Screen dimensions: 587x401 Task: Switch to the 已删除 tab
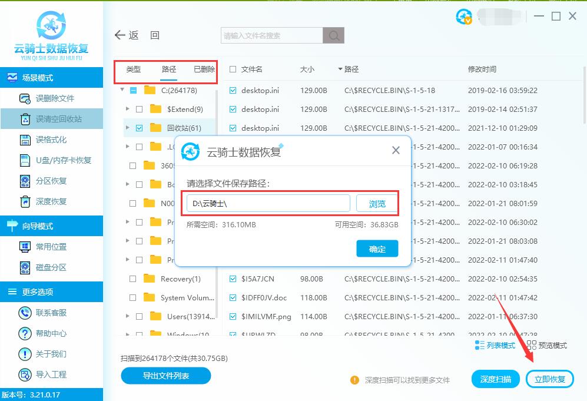(x=204, y=69)
